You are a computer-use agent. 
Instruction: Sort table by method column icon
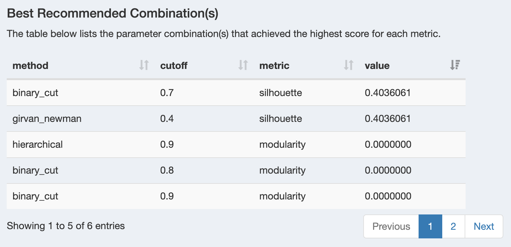coord(144,65)
